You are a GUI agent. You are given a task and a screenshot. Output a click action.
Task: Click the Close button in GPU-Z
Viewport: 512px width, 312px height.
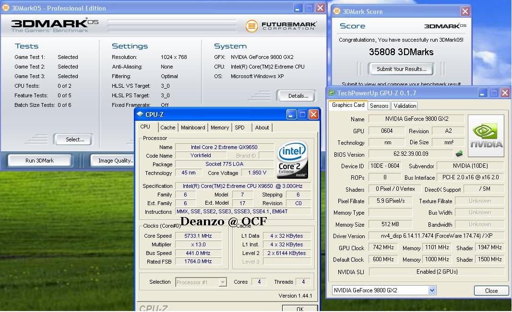tap(491, 290)
